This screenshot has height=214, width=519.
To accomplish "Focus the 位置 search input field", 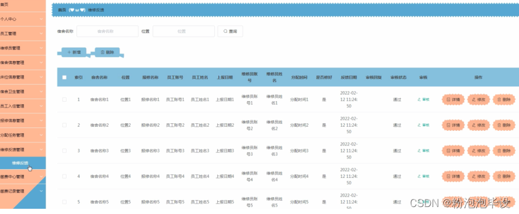I will (184, 31).
